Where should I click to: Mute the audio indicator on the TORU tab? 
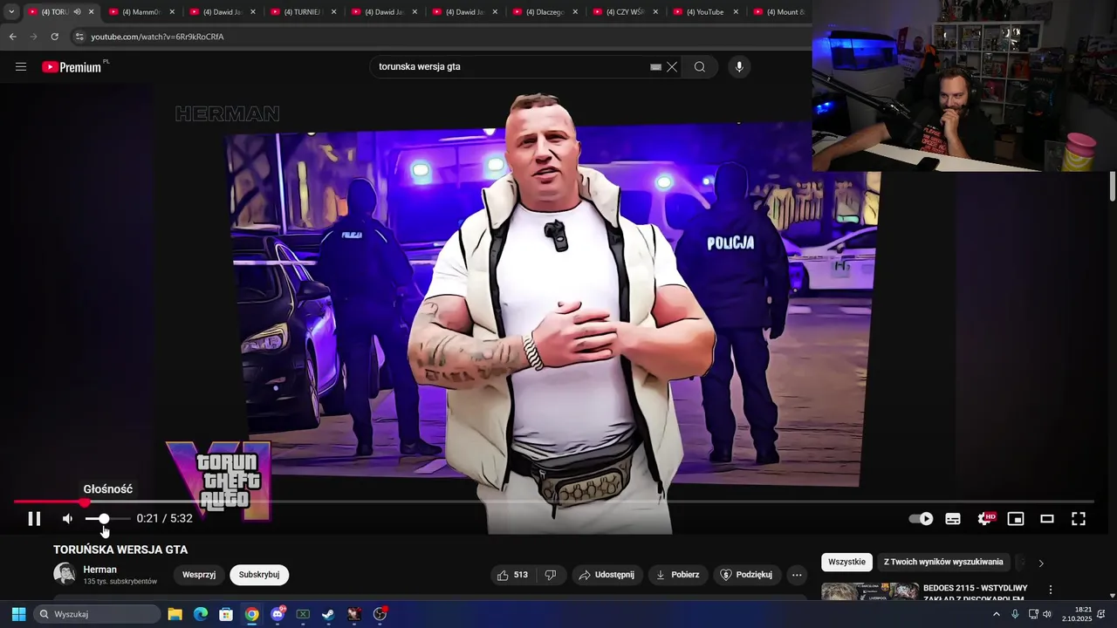click(77, 12)
